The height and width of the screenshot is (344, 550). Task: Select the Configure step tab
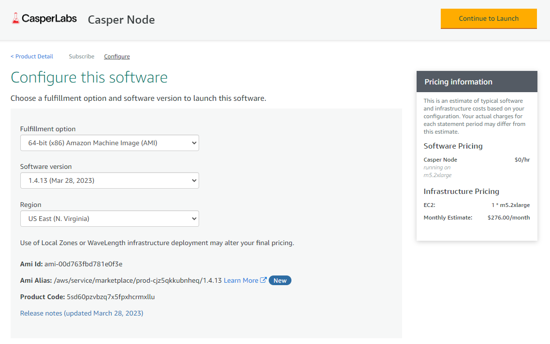coord(117,56)
